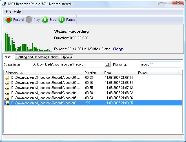The image size is (186, 142).
Task: Click the mp3 icon of record06
Action: (7, 103)
